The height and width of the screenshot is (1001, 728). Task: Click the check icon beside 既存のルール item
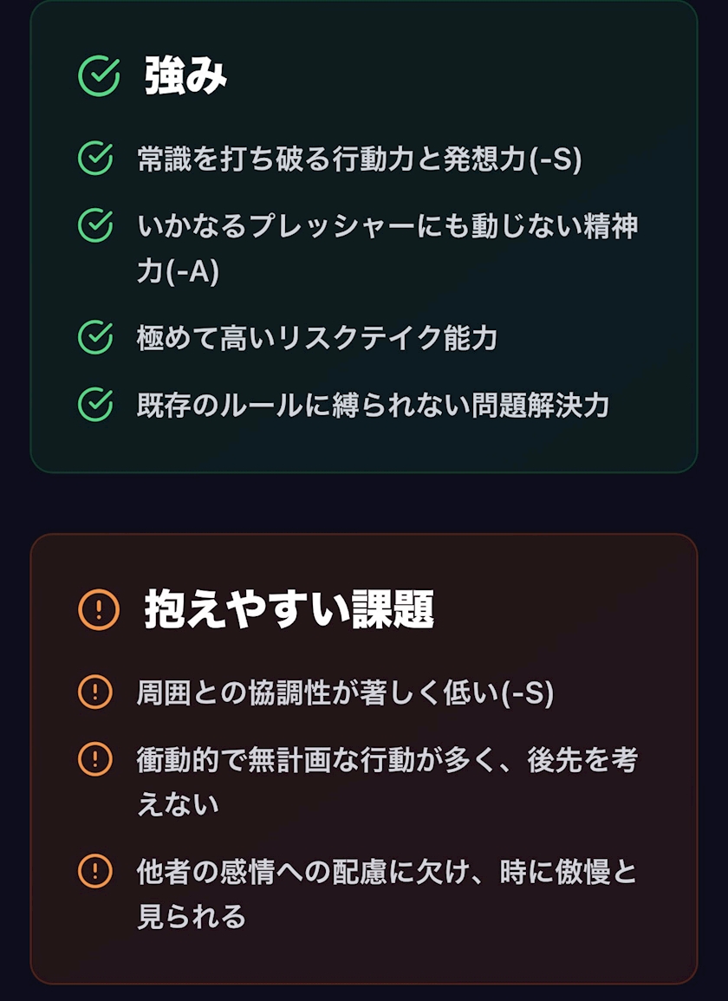[x=95, y=405]
